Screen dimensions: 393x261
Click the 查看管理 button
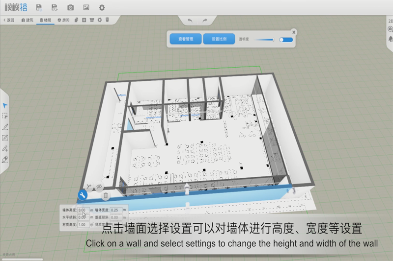pyautogui.click(x=186, y=39)
